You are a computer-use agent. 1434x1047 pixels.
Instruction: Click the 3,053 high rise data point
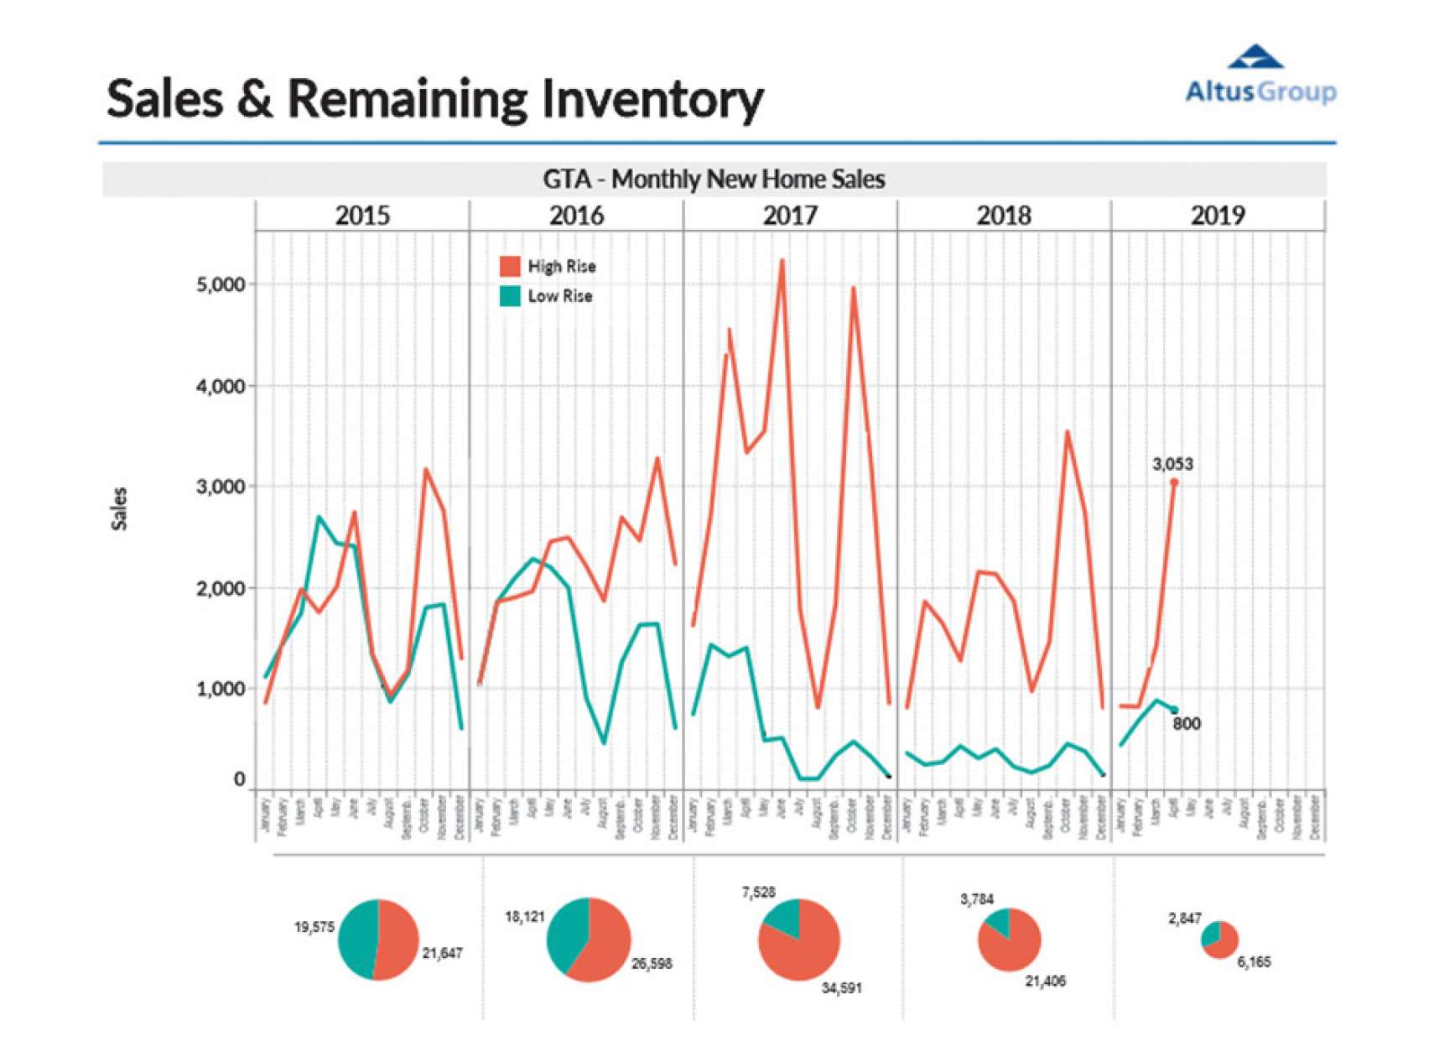1174,482
